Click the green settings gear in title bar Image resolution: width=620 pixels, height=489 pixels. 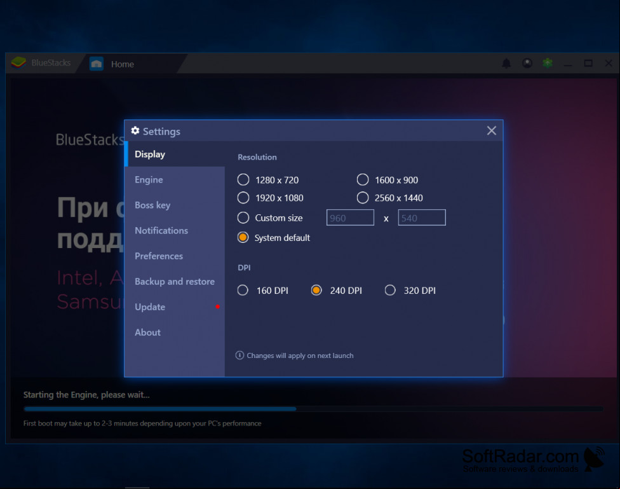(547, 63)
